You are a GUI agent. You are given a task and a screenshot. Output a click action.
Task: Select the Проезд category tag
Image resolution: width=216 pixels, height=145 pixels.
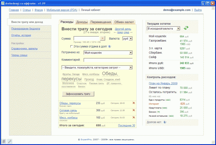(89, 79)
